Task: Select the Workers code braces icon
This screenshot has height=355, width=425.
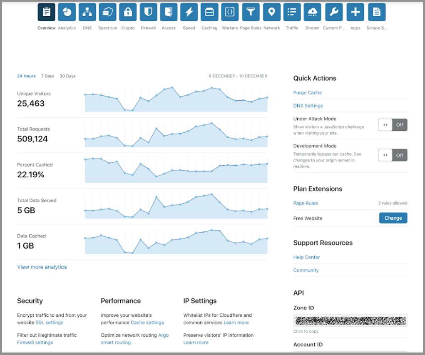Action: (x=230, y=12)
